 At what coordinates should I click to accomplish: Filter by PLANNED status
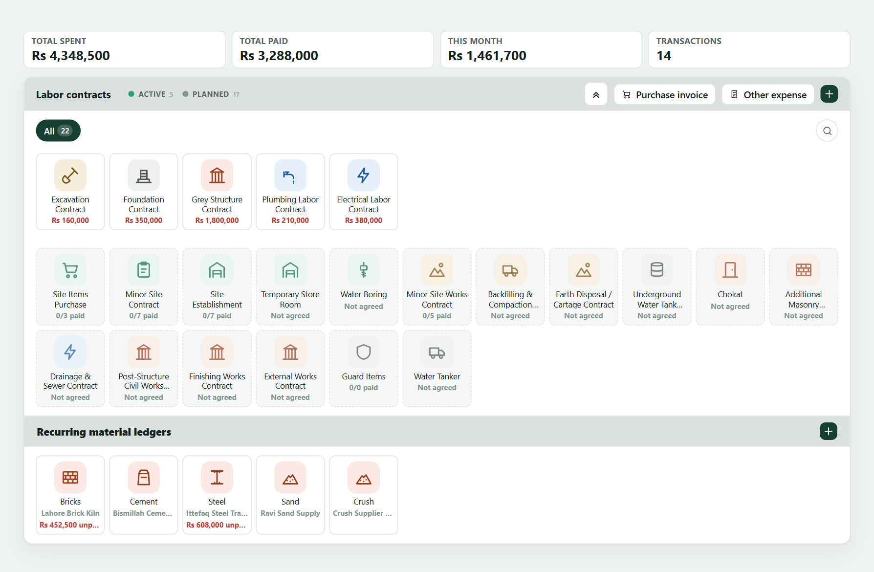[211, 94]
